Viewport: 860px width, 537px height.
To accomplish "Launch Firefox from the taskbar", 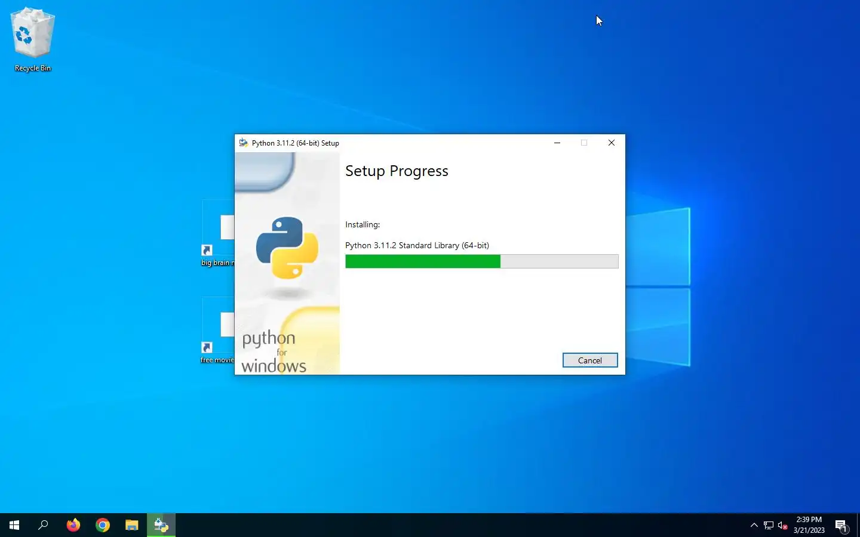I will (73, 525).
